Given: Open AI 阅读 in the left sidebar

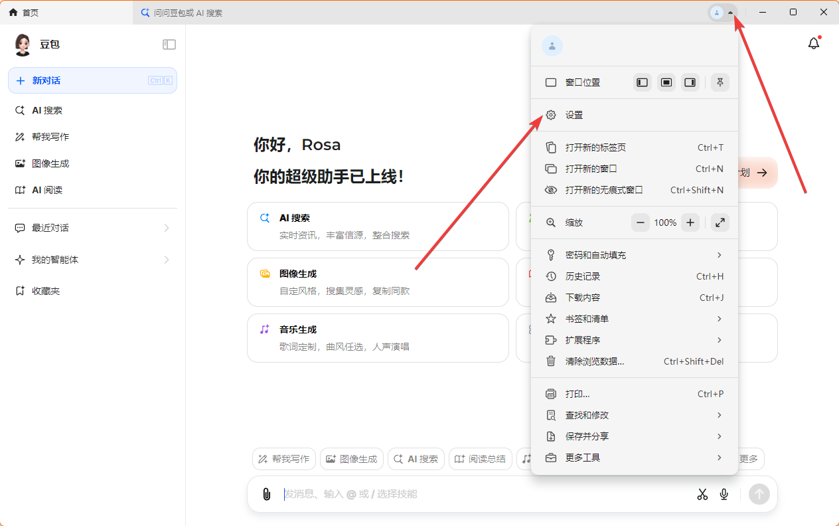Looking at the screenshot, I should (x=92, y=190).
